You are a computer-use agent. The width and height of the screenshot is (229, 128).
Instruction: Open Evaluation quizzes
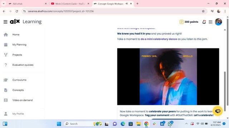(x=23, y=65)
